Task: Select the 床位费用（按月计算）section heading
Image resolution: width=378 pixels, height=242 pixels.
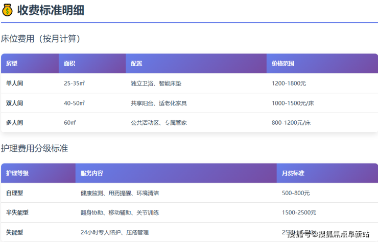Action: coord(40,39)
